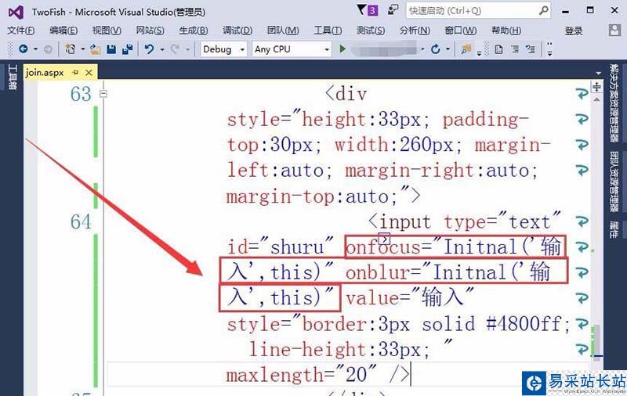Open the debug target dropdown arrow
The width and height of the screenshot is (627, 396).
[422, 49]
